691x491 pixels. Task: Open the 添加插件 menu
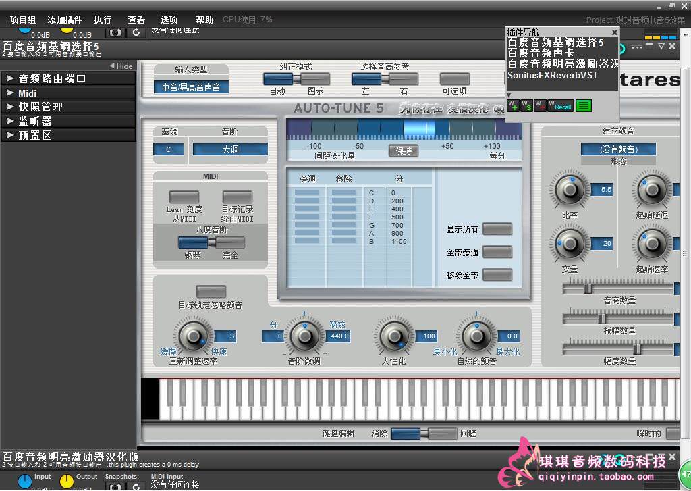point(65,20)
